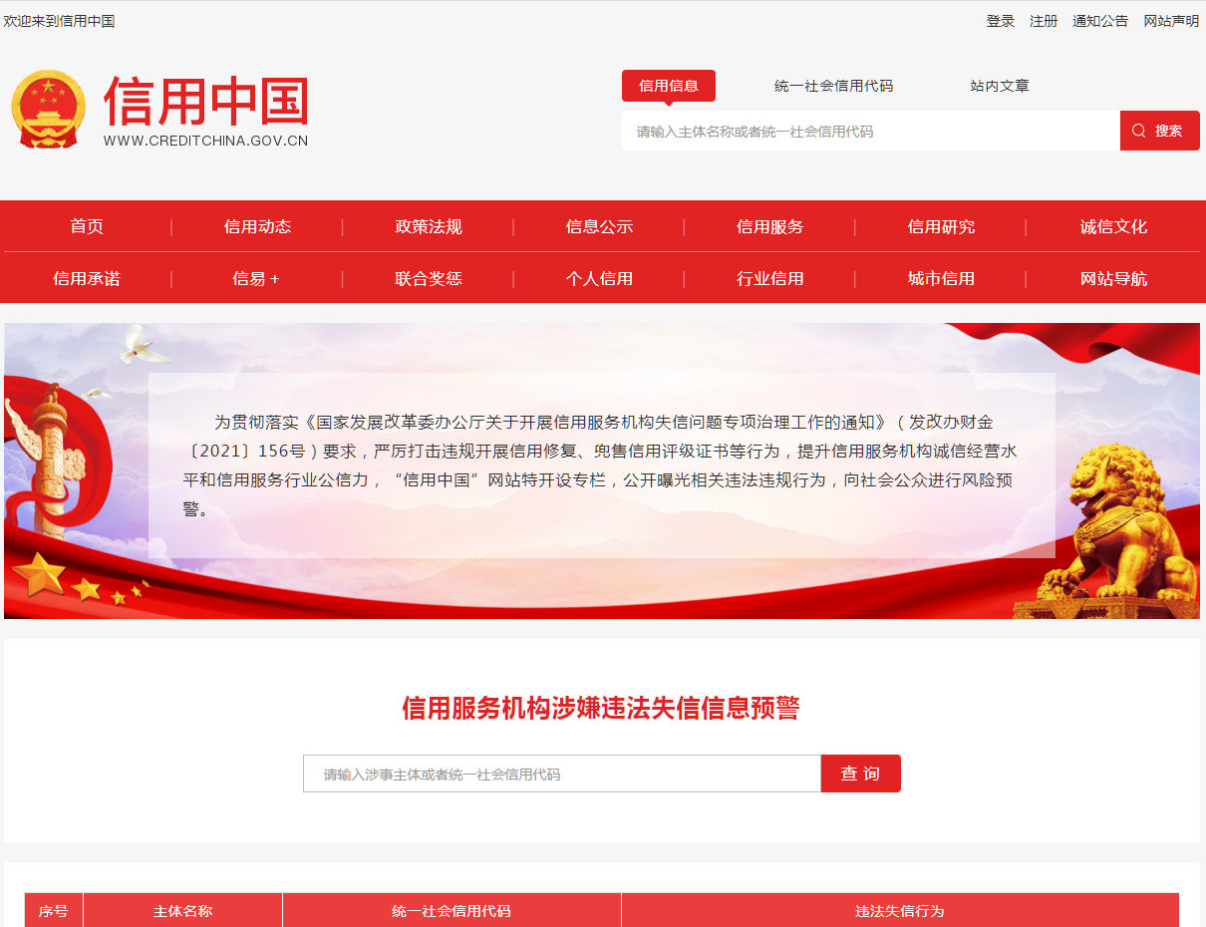The width and height of the screenshot is (1206, 927).
Task: Open the 登录 login link
Action: pyautogui.click(x=1000, y=21)
